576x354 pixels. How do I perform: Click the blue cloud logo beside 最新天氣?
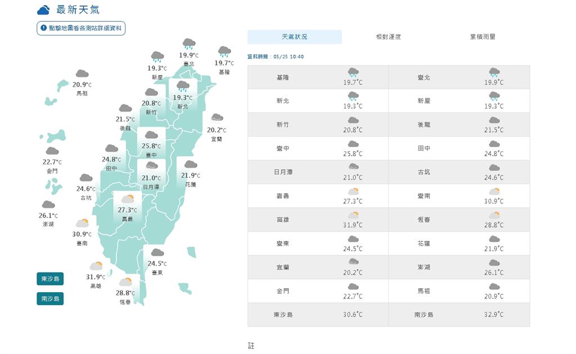pos(43,10)
